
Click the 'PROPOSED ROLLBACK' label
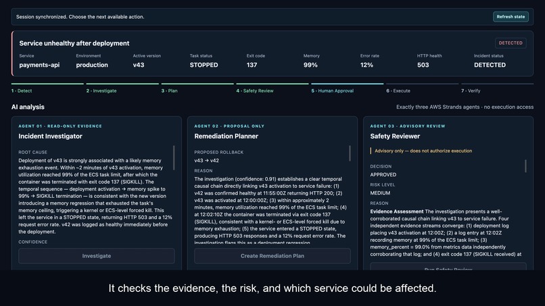point(218,152)
